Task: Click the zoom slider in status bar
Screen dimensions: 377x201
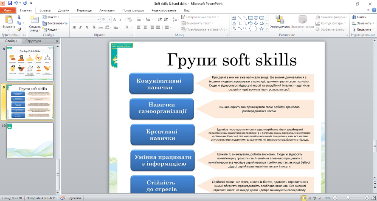Action: (349, 198)
